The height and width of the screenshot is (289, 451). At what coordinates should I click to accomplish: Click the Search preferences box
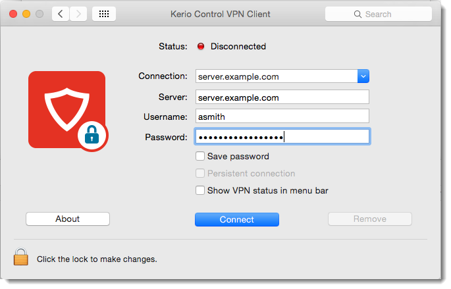click(378, 14)
